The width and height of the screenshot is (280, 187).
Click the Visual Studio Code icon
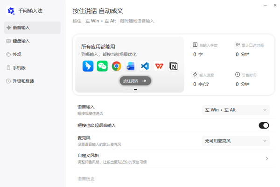coord(145,66)
